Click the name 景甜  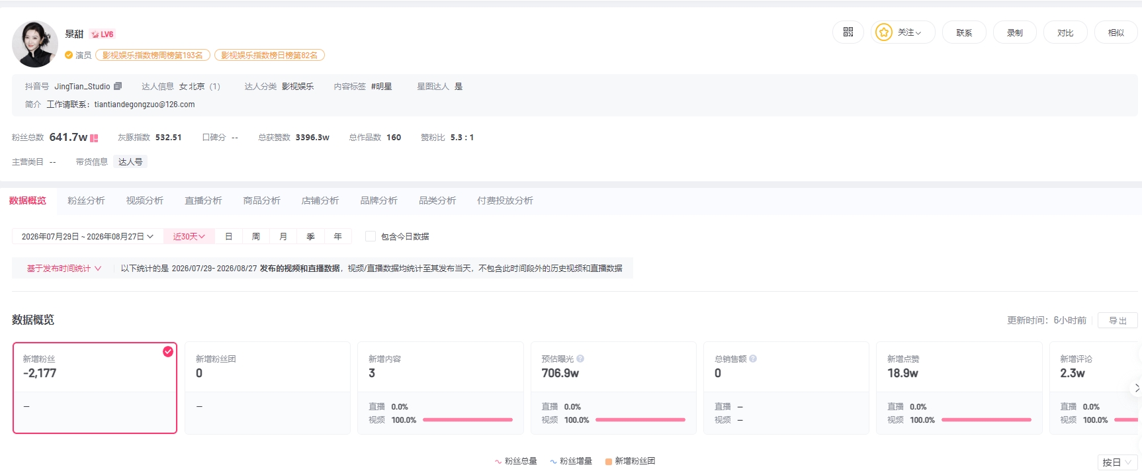(74, 34)
